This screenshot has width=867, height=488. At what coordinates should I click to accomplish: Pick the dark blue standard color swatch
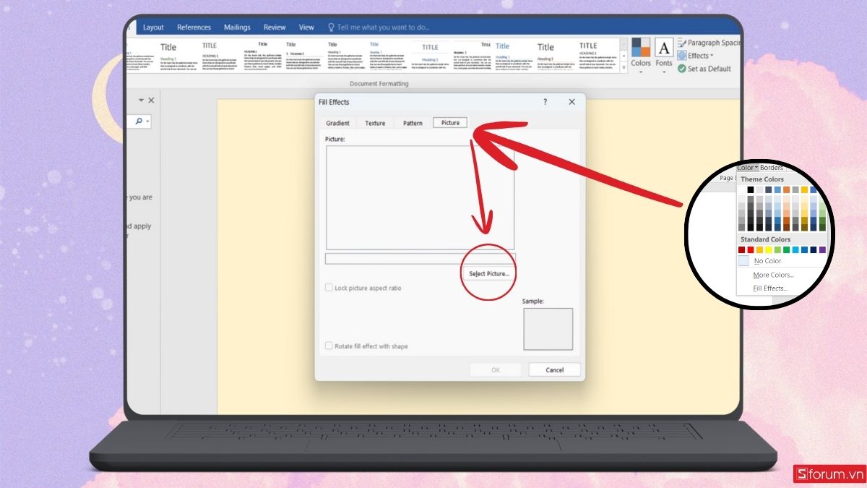814,249
